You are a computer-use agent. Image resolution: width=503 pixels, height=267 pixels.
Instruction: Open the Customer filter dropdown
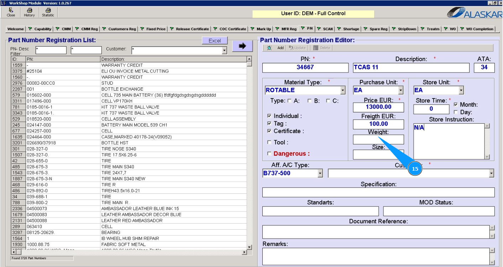point(224,51)
